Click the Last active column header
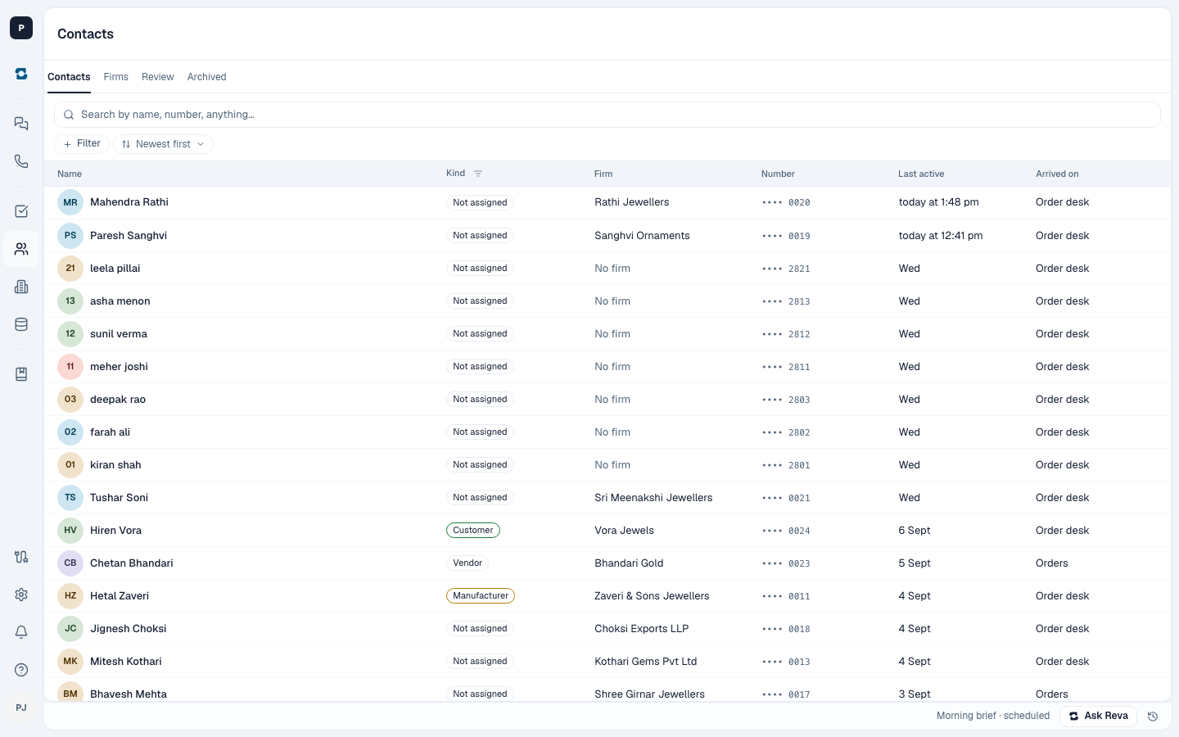The width and height of the screenshot is (1179, 737). point(921,174)
